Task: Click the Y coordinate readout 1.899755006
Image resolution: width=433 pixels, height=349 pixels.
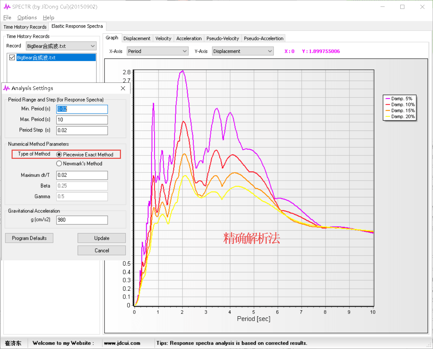Action: pyautogui.click(x=321, y=51)
